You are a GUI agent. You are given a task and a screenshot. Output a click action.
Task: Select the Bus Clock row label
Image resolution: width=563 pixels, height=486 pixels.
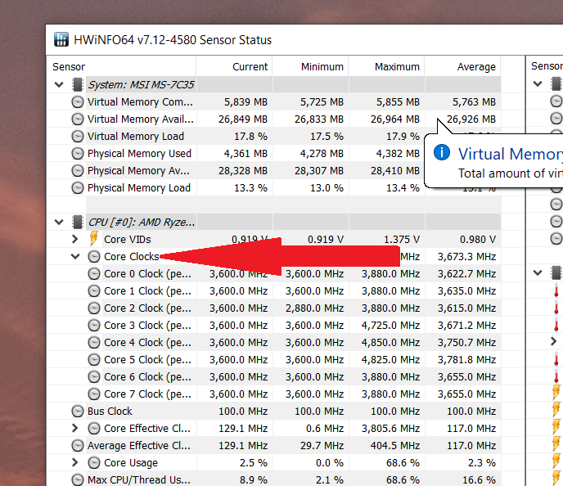click(x=110, y=411)
